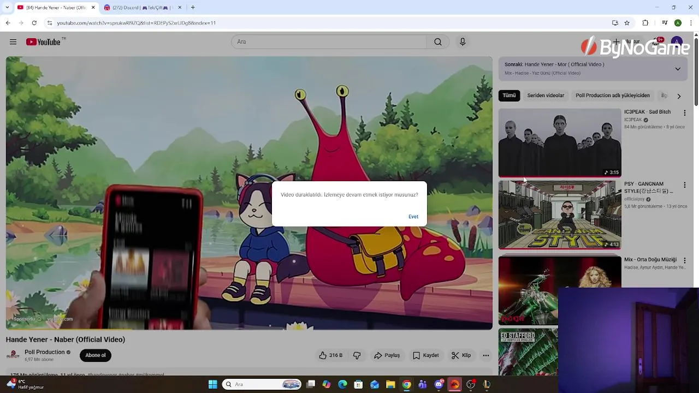Screen dimensions: 699x393
Task: Open Microsoft Edge from the taskbar
Action: 342,384
